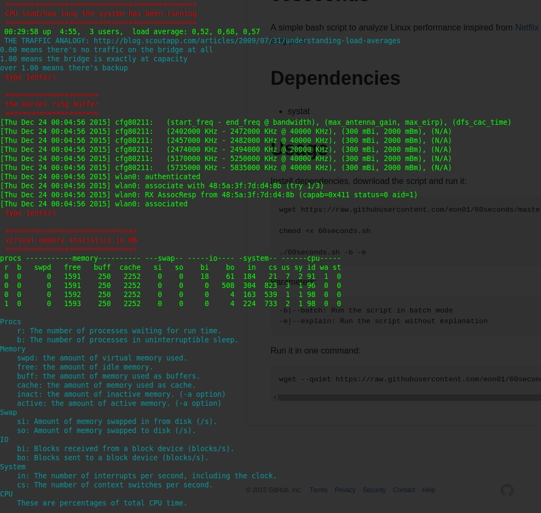Click the 'wlan0: associated' log line
The height and width of the screenshot is (513, 541).
pos(94,204)
